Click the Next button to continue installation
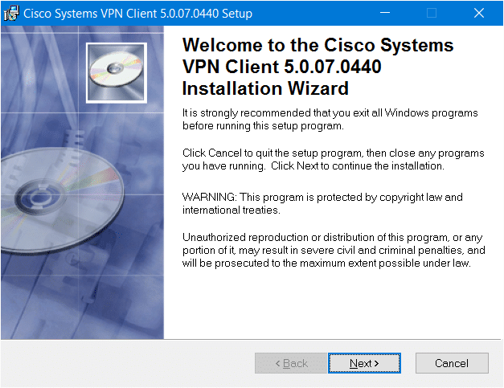 point(364,363)
